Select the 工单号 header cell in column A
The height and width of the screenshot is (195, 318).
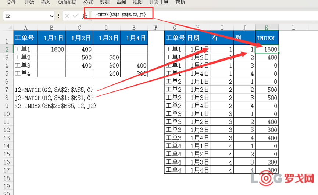tap(26, 38)
